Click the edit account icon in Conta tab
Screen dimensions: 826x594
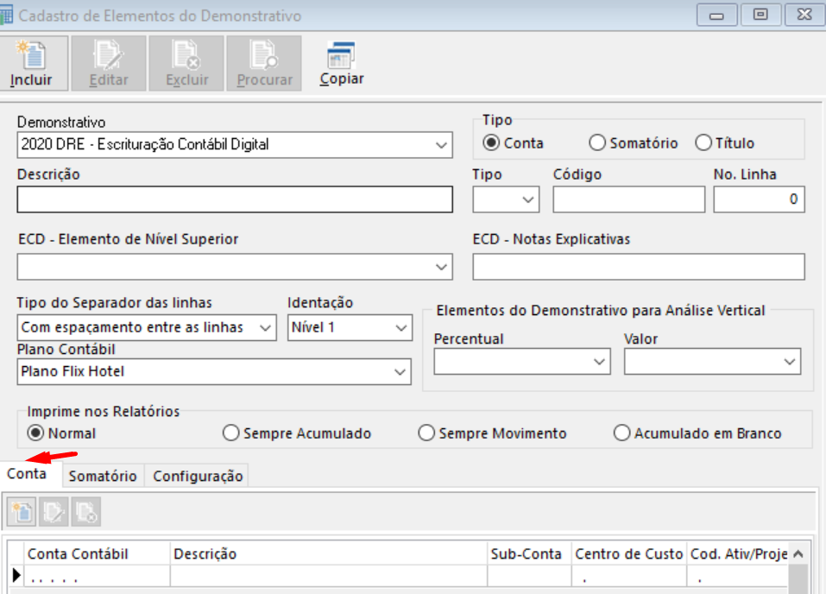pos(54,512)
